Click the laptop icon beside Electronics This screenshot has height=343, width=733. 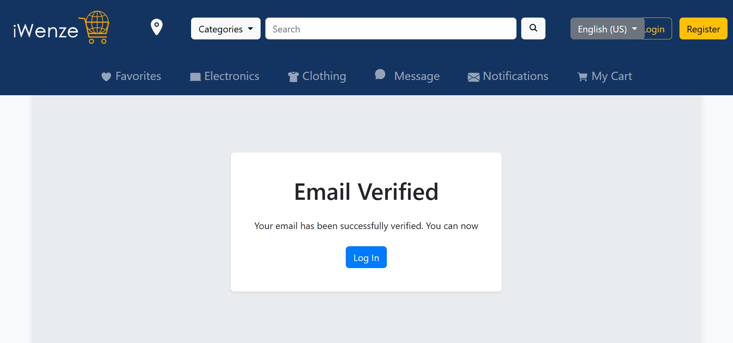[x=195, y=77]
